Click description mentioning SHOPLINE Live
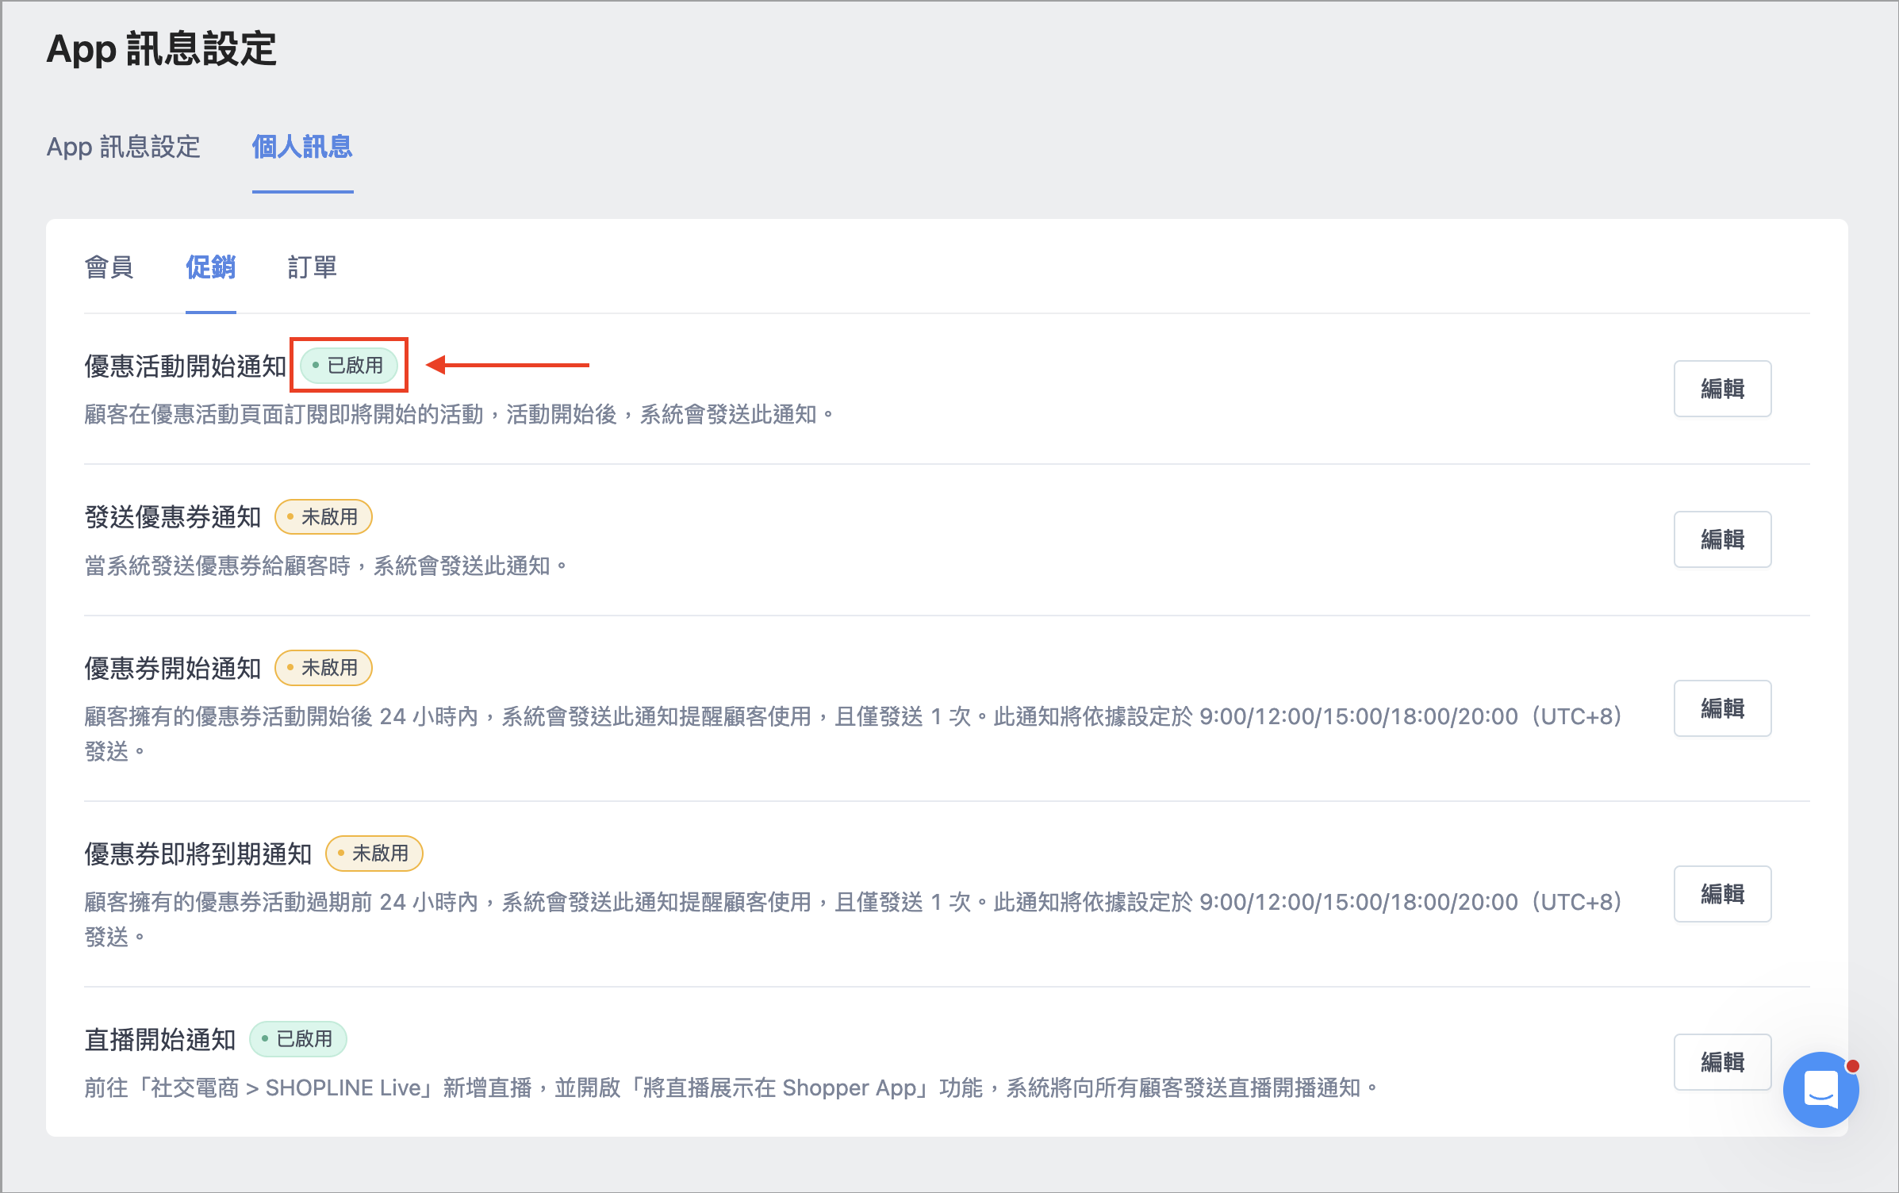Image resolution: width=1899 pixels, height=1193 pixels. [x=731, y=1088]
